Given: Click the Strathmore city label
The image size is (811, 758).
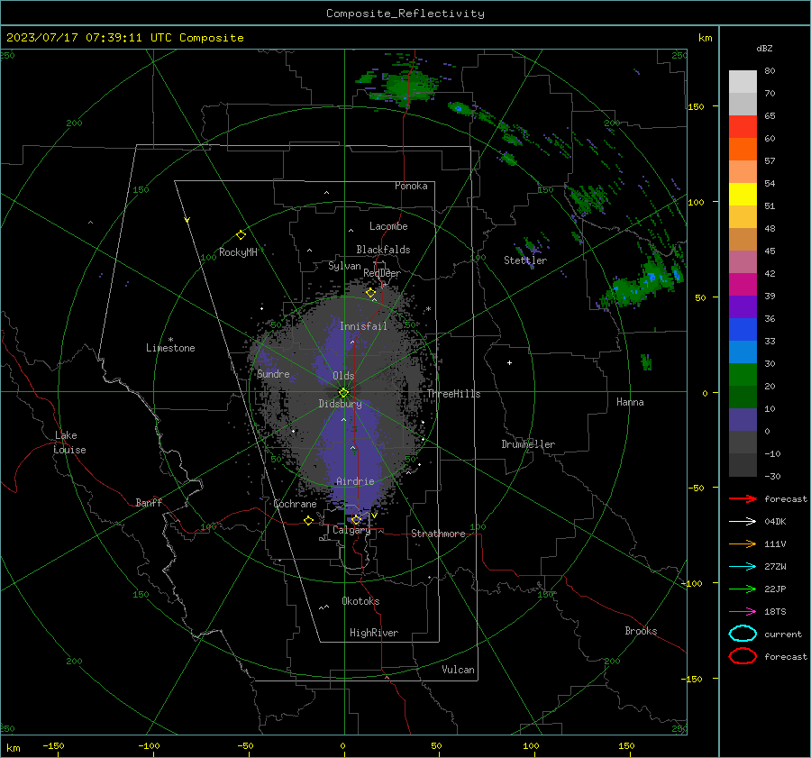Looking at the screenshot, I should (439, 534).
